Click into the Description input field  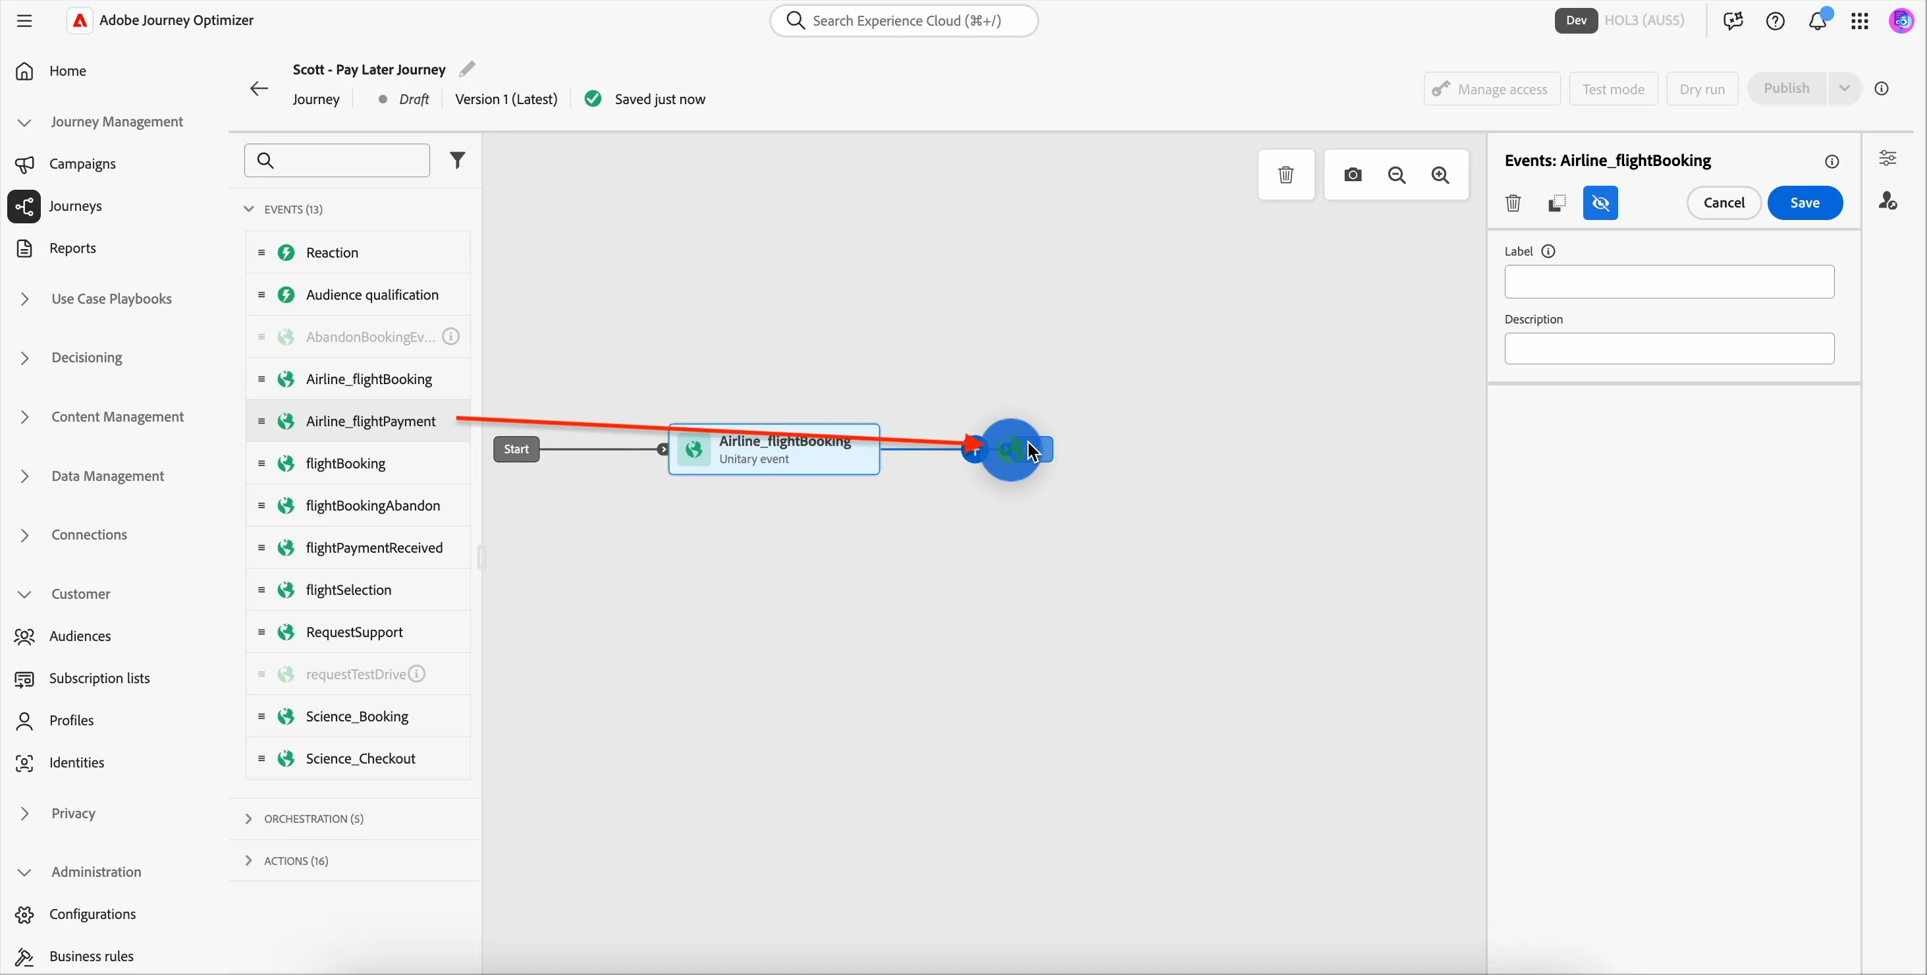point(1669,348)
